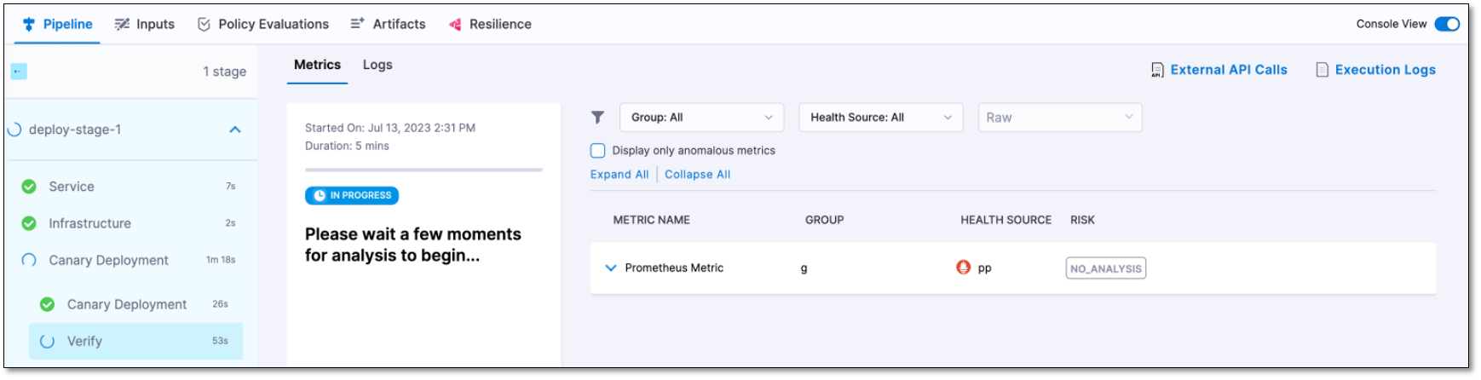Click the Prometheus health source icon
The width and height of the screenshot is (1481, 380).
(x=964, y=268)
